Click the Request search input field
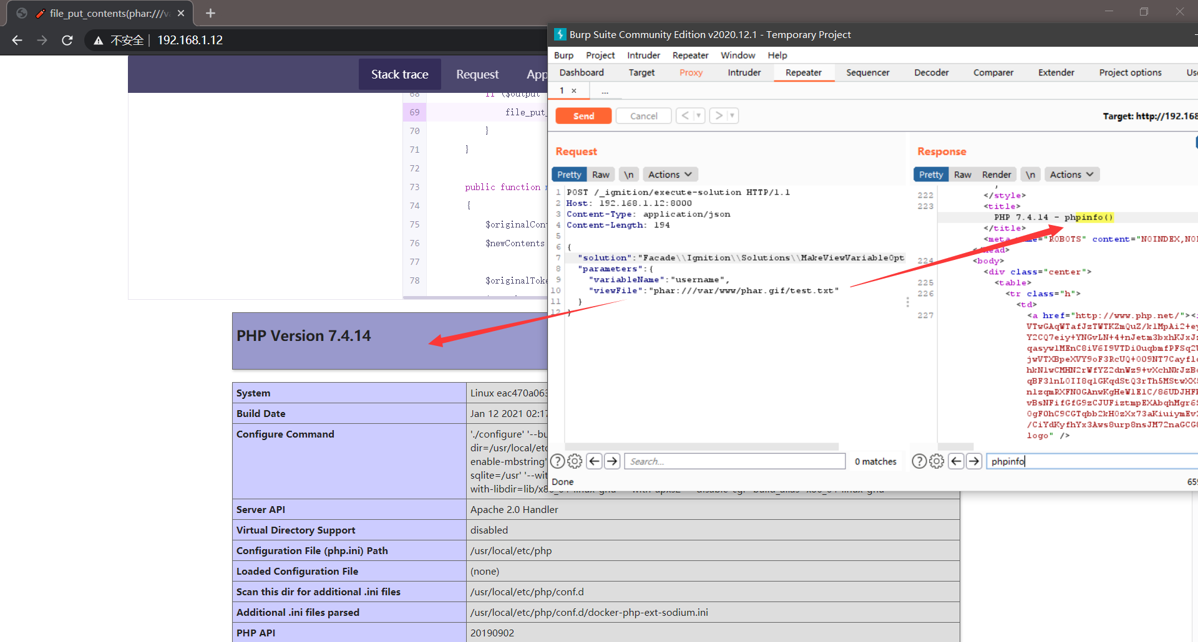This screenshot has width=1198, height=642. click(x=734, y=461)
